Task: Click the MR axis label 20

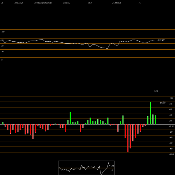Action: (171, 121)
